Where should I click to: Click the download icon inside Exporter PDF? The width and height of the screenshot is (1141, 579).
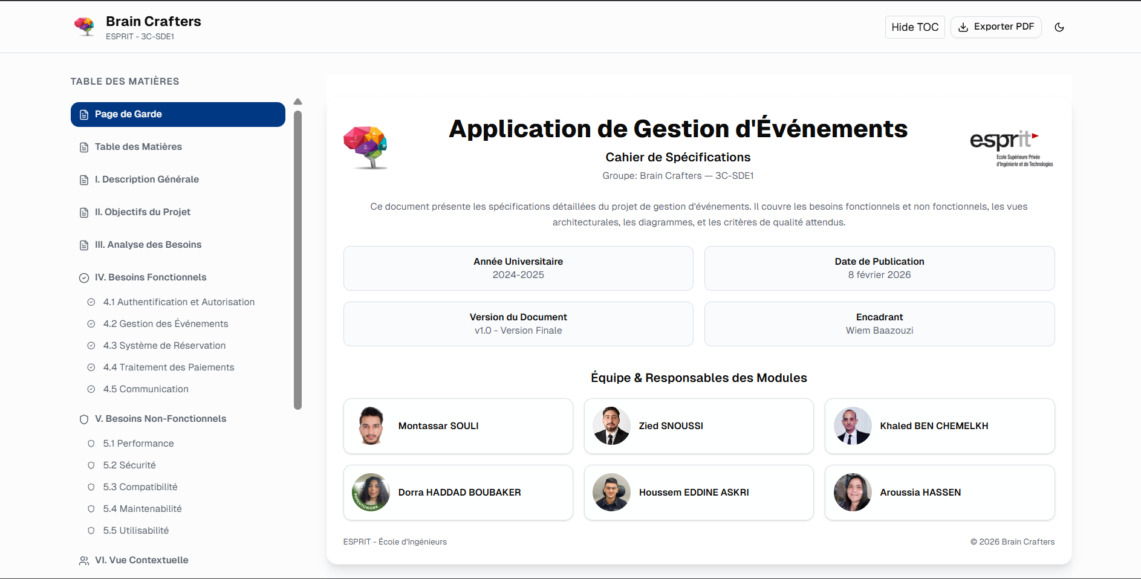(962, 27)
